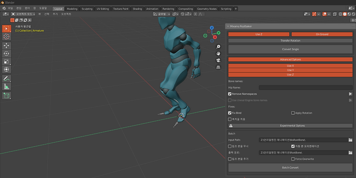This screenshot has height=178, width=356.
Task: Open transform orientation global dropdown
Action: click(x=161, y=14)
